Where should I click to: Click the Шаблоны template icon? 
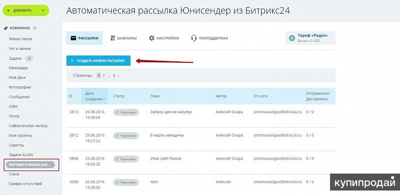pos(113,38)
